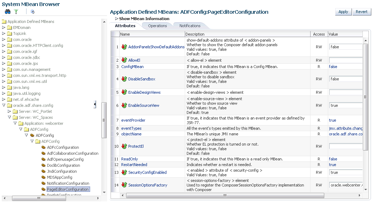Click the refresh tree icon
372x202 pixels.
coord(33,11)
